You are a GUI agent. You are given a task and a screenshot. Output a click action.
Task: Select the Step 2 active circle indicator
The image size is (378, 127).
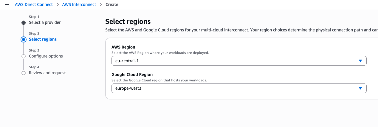[24, 39]
